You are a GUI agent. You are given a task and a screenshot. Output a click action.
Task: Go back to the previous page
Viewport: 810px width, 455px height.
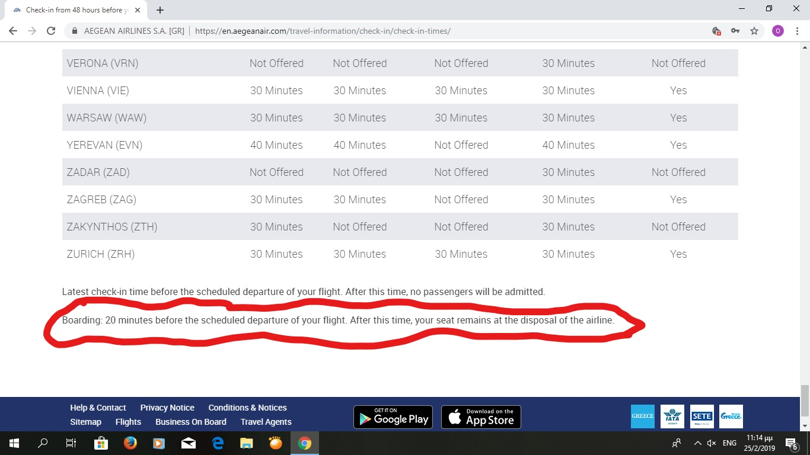[13, 31]
